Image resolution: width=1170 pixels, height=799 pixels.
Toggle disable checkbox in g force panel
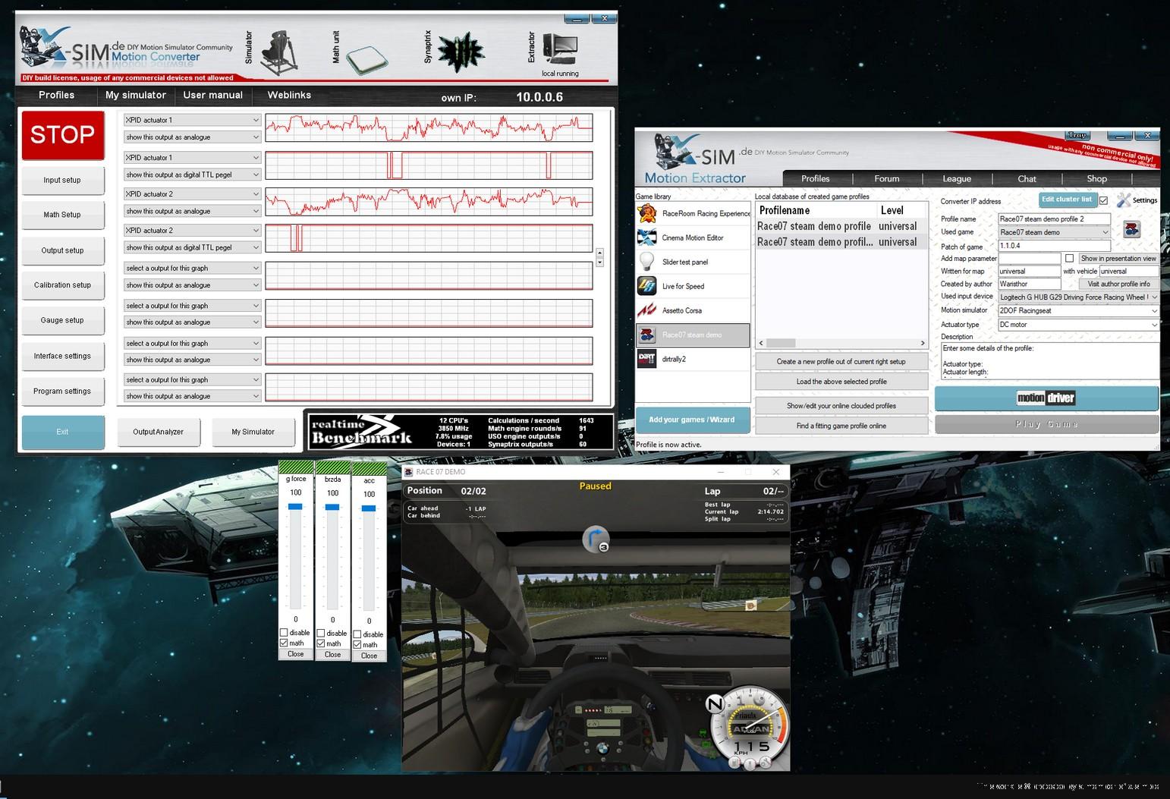(284, 632)
